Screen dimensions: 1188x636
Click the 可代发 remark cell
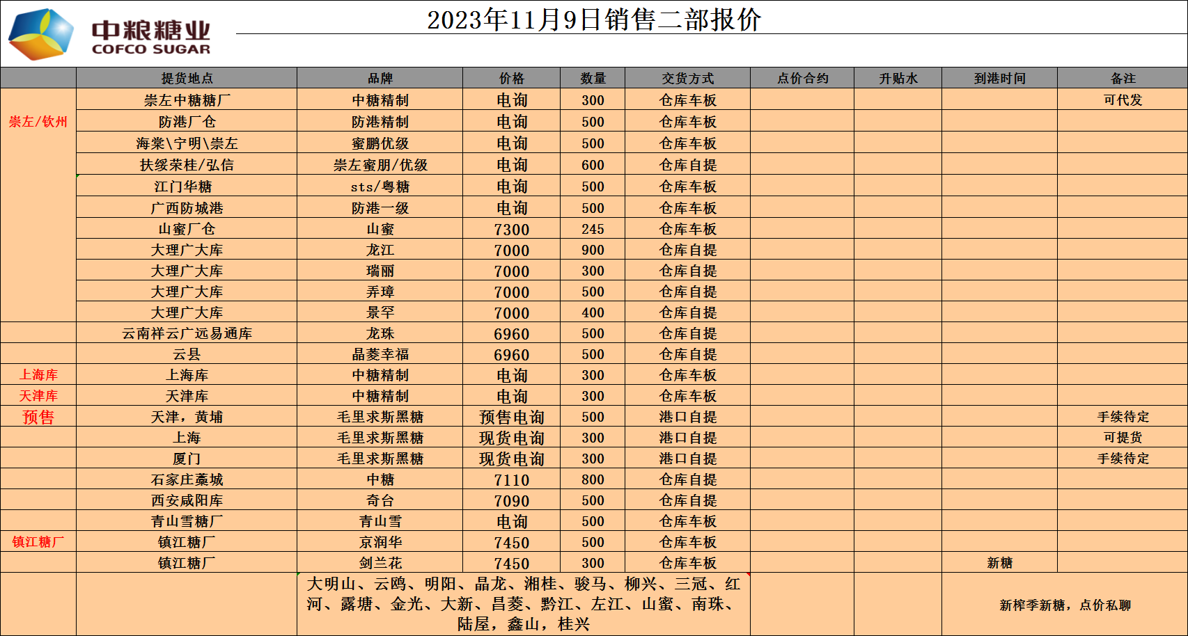1123,100
